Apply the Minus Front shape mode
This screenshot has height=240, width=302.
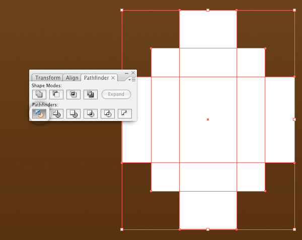coord(56,94)
